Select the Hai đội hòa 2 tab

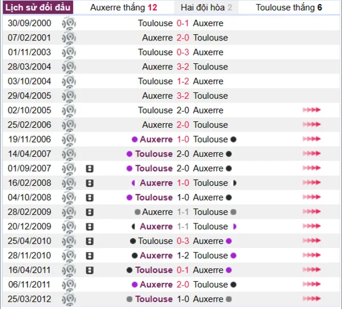[206, 7]
